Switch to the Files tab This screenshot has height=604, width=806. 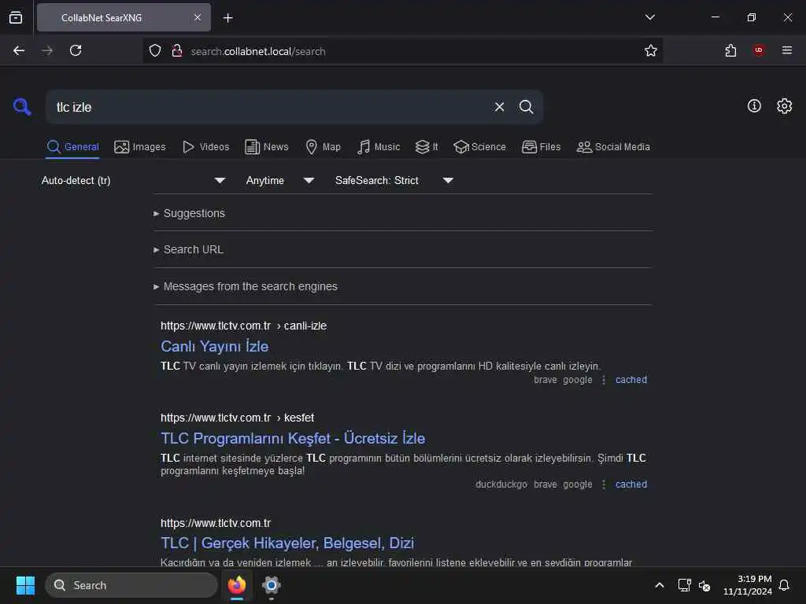(541, 147)
